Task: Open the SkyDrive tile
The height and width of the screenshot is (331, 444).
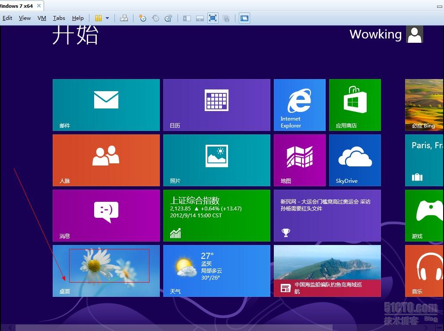Action: point(355,160)
